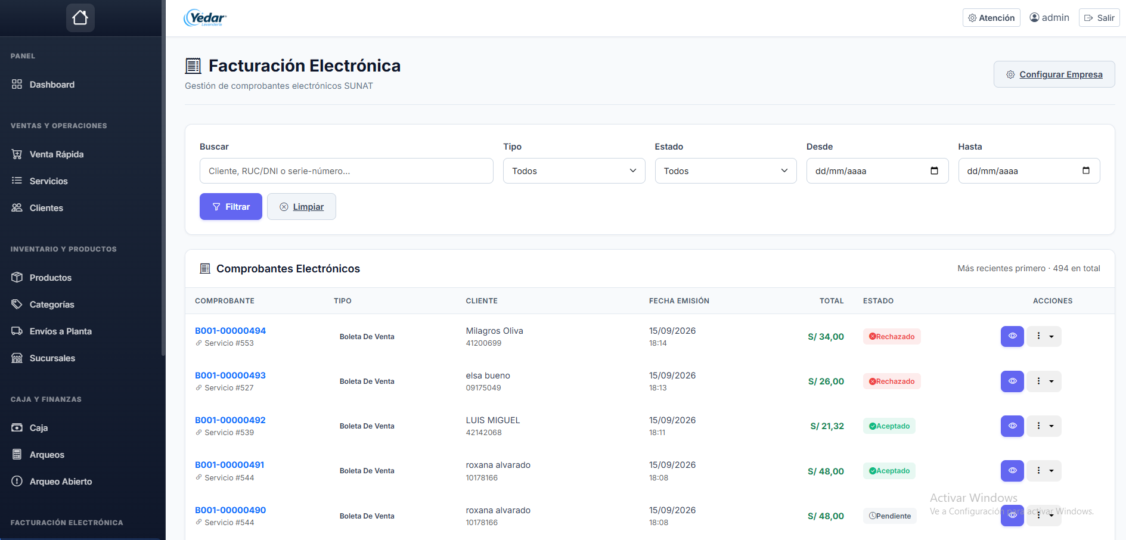Open the Hasta calendar picker icon

tap(1086, 171)
